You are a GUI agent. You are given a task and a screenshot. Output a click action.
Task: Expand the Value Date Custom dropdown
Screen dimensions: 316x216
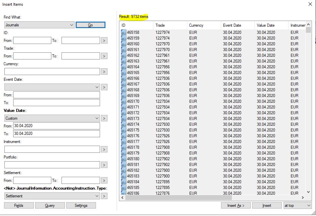(x=52, y=118)
